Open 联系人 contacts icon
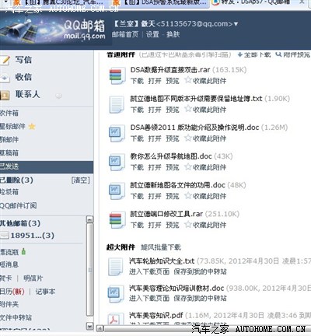 [x=5, y=95]
